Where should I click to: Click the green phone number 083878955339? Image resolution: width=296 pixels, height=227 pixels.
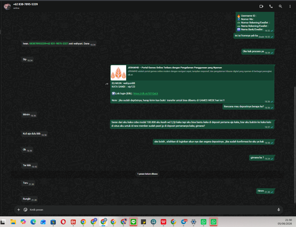(x=37, y=43)
